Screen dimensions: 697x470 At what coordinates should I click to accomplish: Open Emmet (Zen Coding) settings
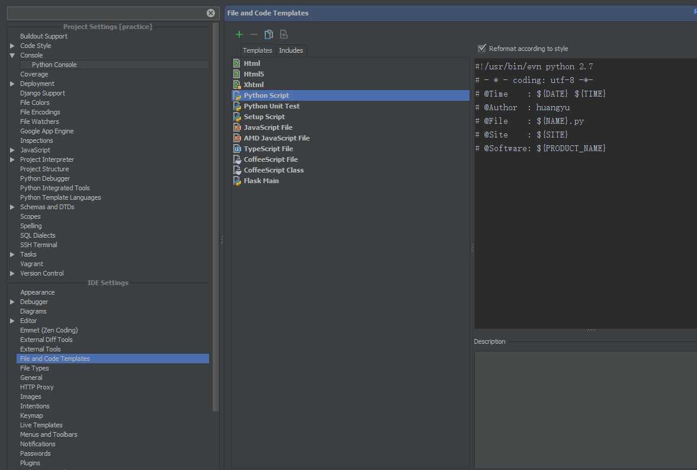click(x=49, y=330)
